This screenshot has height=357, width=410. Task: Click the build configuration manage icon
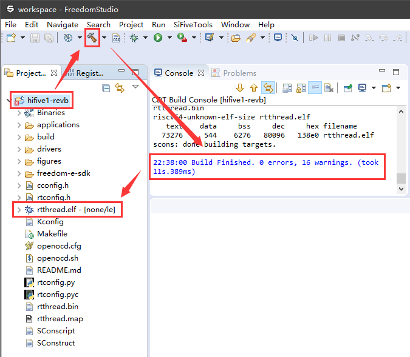click(68, 38)
